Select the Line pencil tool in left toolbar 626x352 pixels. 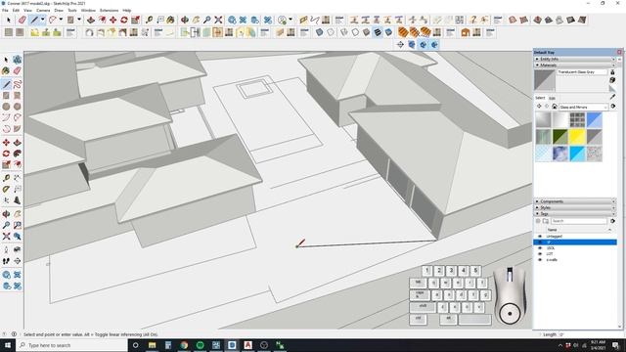6,84
